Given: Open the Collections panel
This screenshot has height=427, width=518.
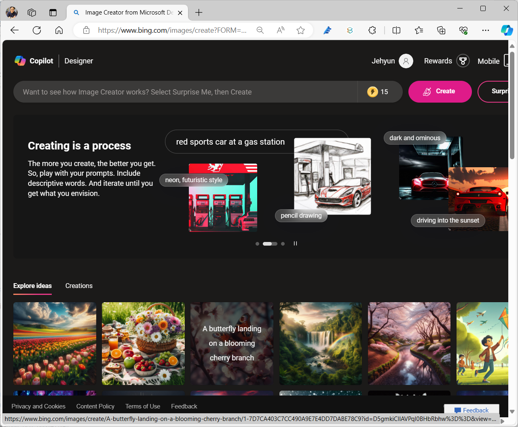Looking at the screenshot, I should pos(441,30).
